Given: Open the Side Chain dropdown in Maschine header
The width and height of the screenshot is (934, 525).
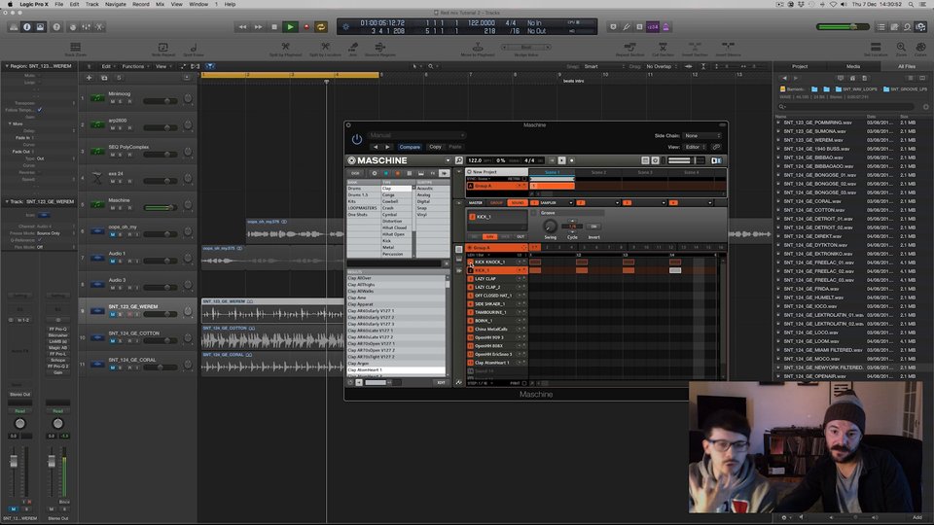Looking at the screenshot, I should (701, 136).
